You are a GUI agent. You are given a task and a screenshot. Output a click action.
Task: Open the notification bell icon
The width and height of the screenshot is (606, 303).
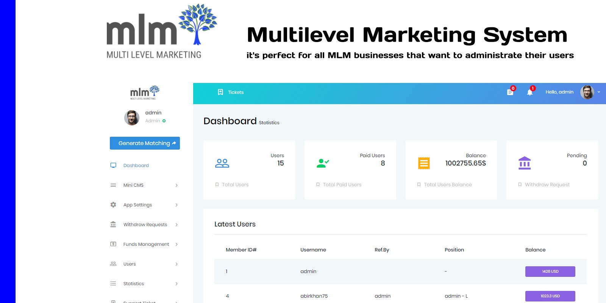point(530,92)
